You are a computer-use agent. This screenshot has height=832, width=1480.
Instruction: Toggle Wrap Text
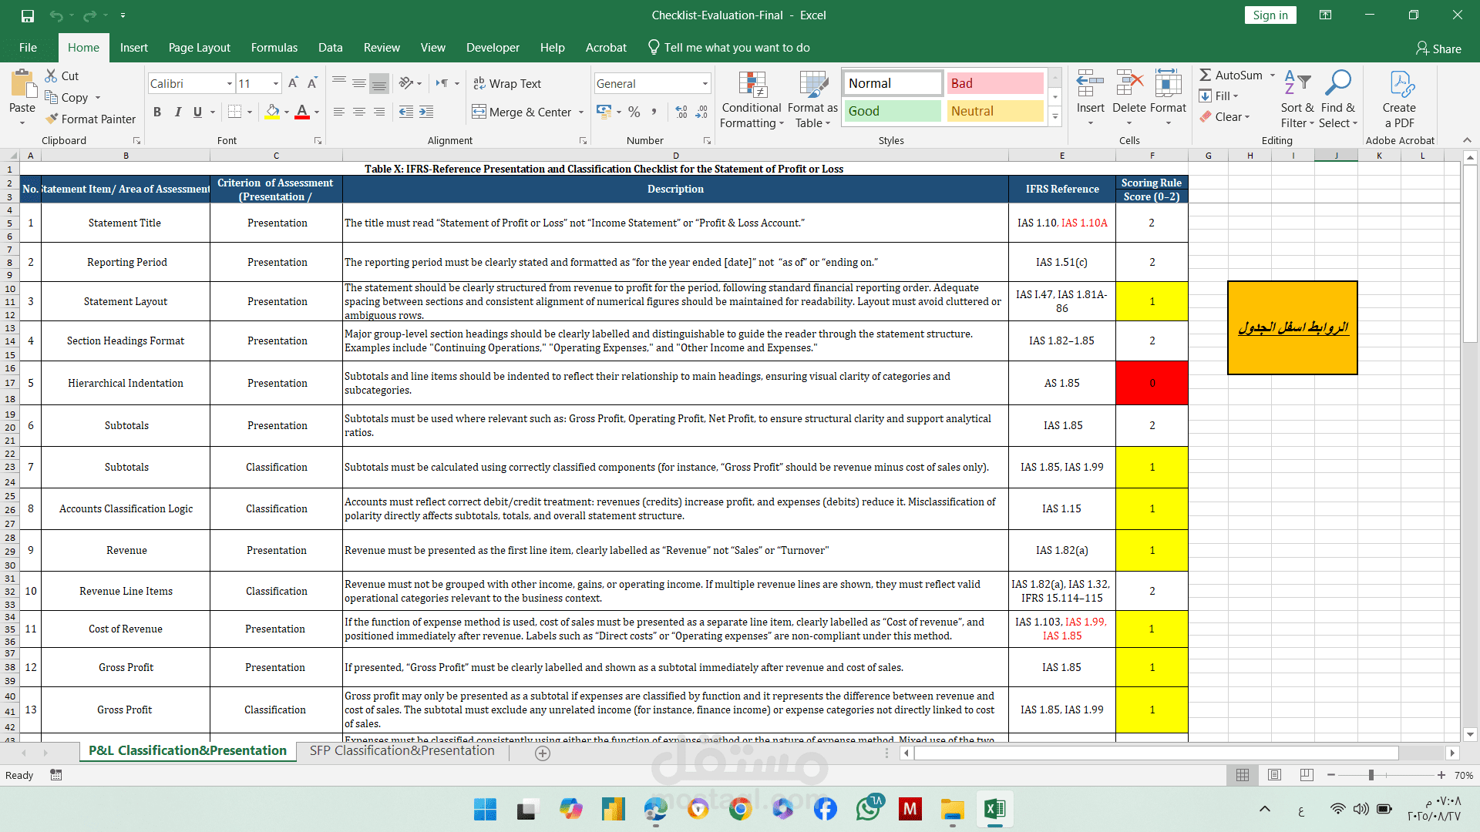point(507,83)
